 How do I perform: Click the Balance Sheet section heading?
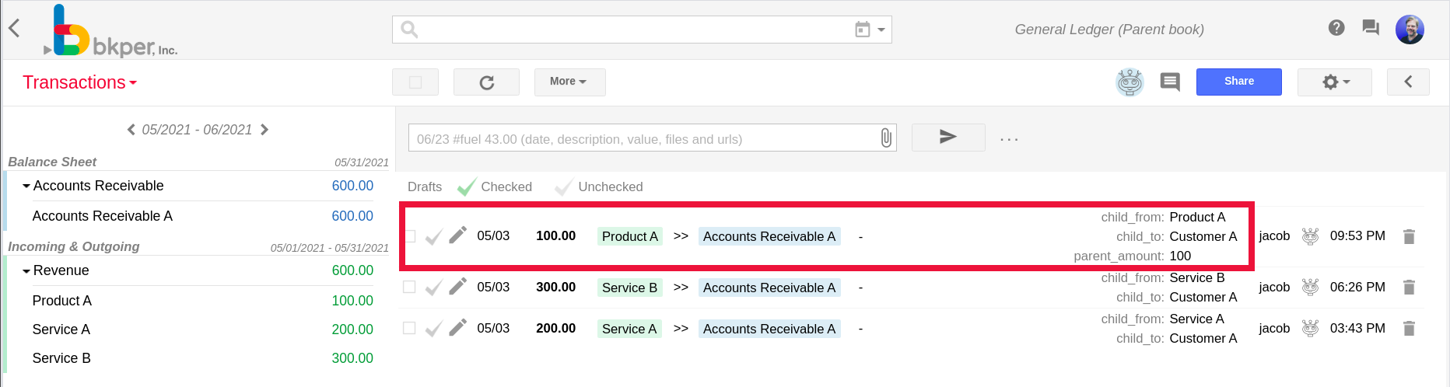pyautogui.click(x=52, y=162)
